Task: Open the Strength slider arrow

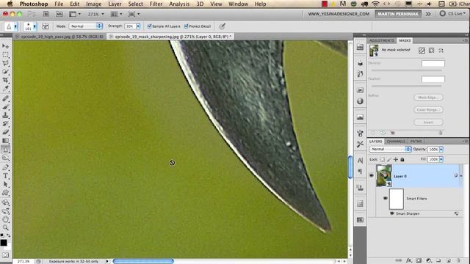Action: pos(138,26)
